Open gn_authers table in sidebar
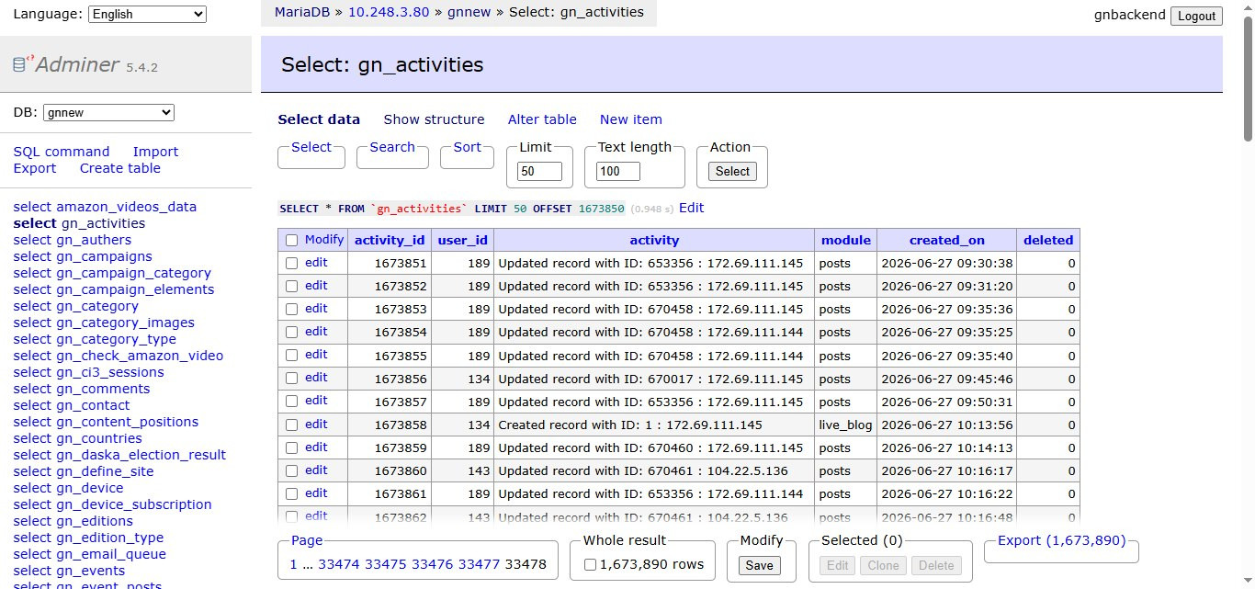This screenshot has width=1255, height=589. [x=94, y=240]
